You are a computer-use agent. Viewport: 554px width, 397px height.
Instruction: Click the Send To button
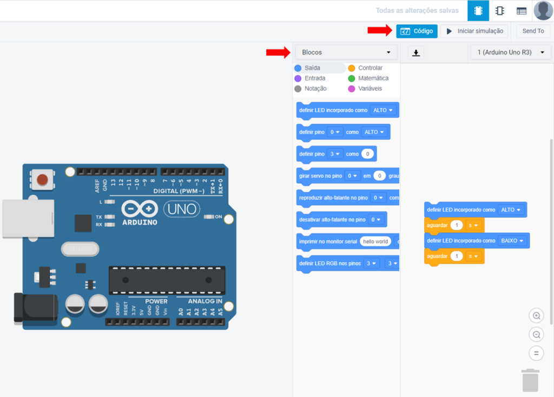click(x=533, y=31)
